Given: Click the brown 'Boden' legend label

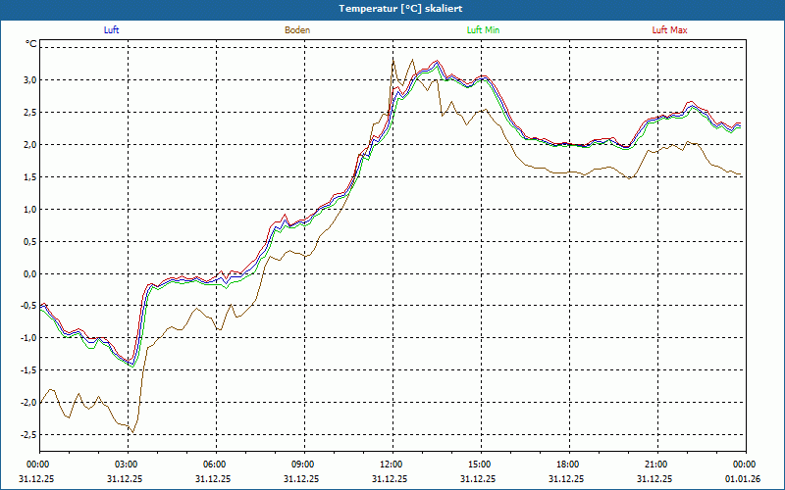Looking at the screenshot, I should coord(297,30).
